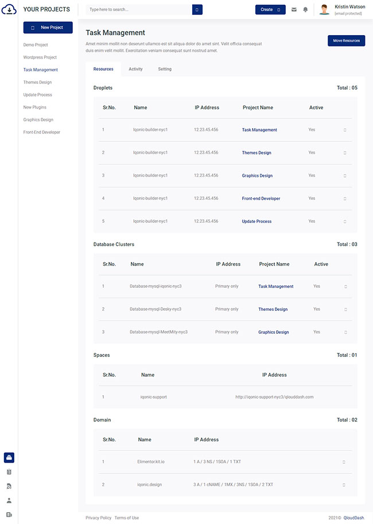This screenshot has height=524, width=373.
Task: Open action menu for Elimentor.kit.io domain
Action: point(344,462)
